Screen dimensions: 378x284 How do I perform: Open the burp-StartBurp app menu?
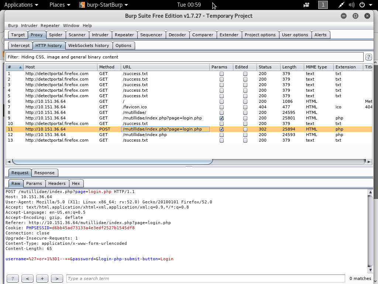tap(104, 5)
